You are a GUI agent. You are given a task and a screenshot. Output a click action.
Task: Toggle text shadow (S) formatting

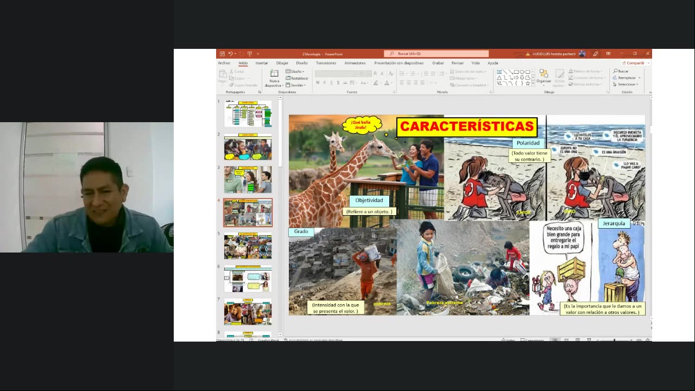338,83
